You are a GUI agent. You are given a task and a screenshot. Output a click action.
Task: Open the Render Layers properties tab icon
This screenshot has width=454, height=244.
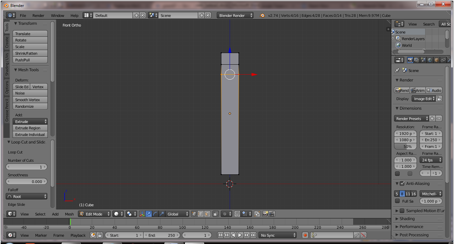[x=417, y=60]
